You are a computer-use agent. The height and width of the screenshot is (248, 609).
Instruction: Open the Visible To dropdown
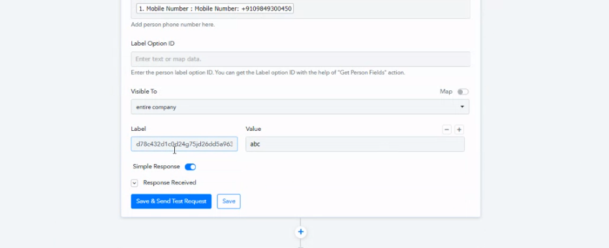click(x=300, y=107)
